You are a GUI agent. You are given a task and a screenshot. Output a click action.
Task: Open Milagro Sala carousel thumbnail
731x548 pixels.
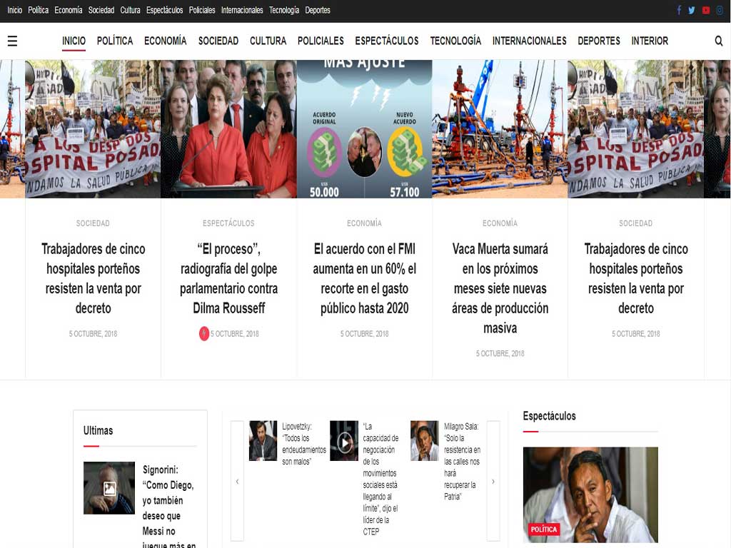coord(424,441)
